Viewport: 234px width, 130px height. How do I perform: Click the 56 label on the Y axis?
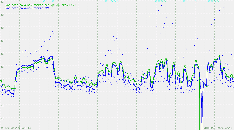[3, 28]
